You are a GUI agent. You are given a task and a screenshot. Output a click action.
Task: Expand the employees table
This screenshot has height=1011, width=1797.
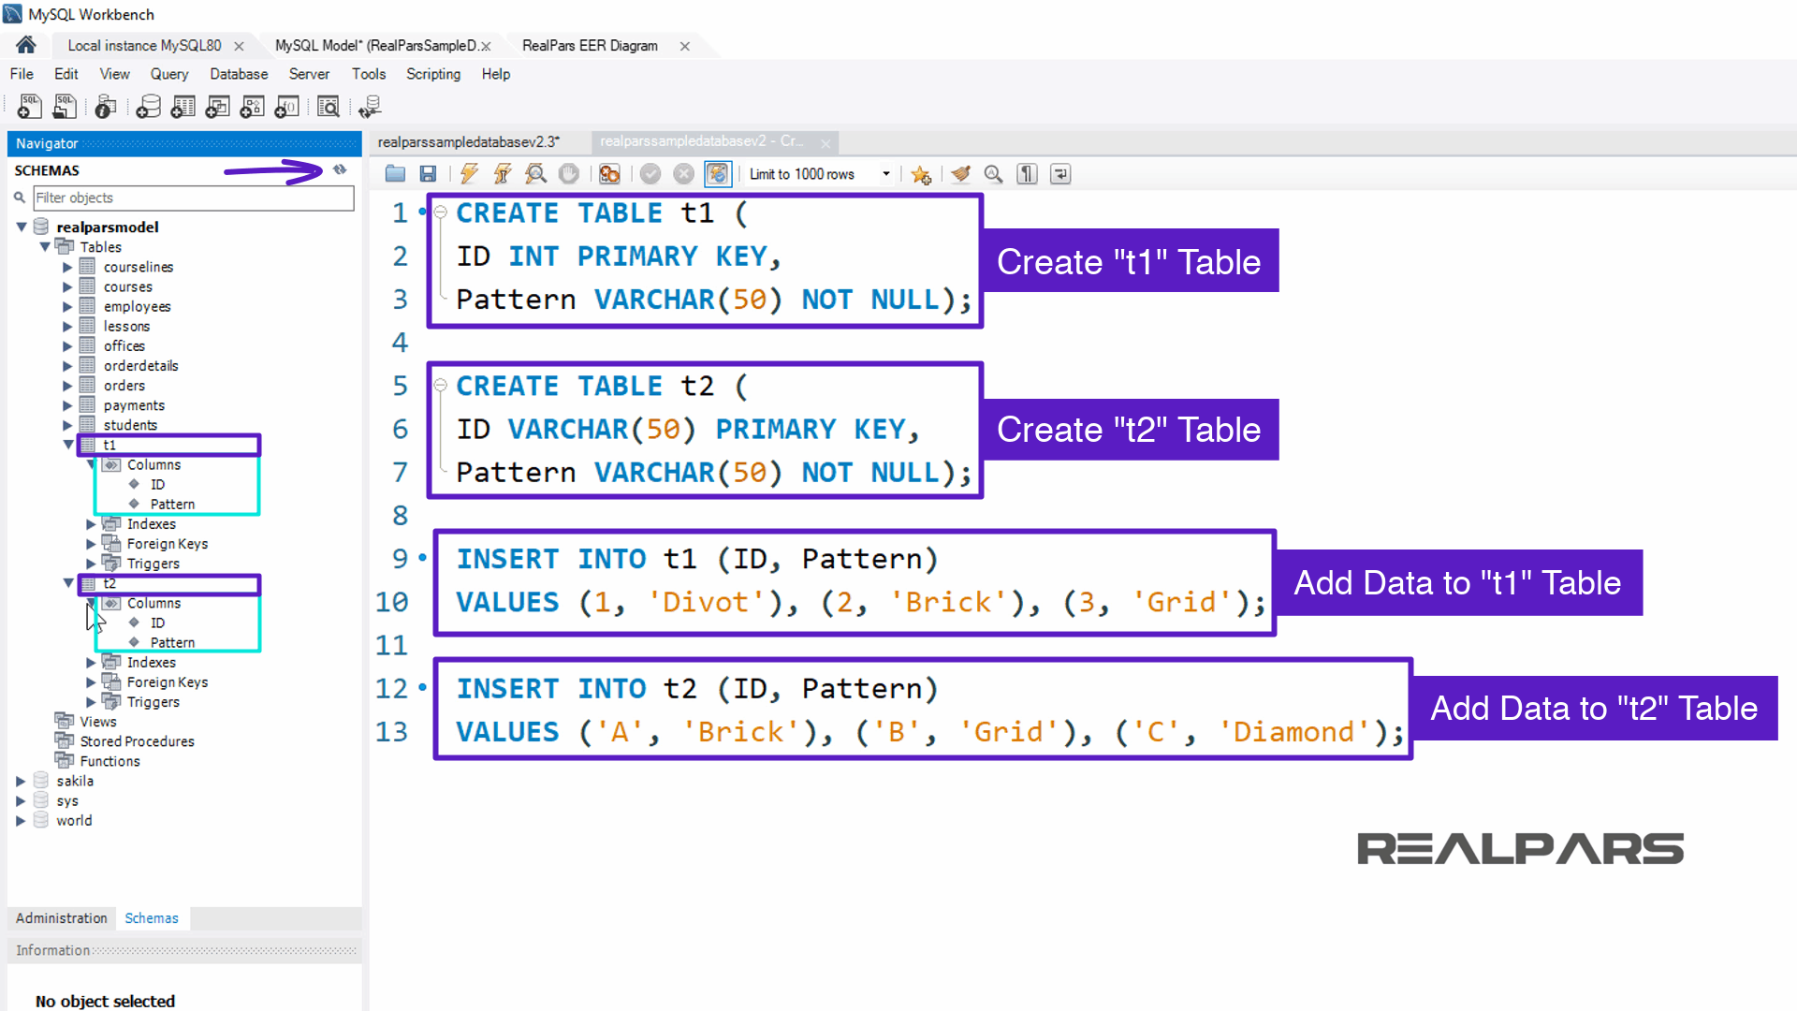pos(67,306)
